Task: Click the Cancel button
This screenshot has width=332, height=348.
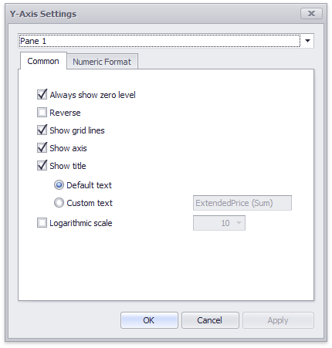Action: click(210, 320)
